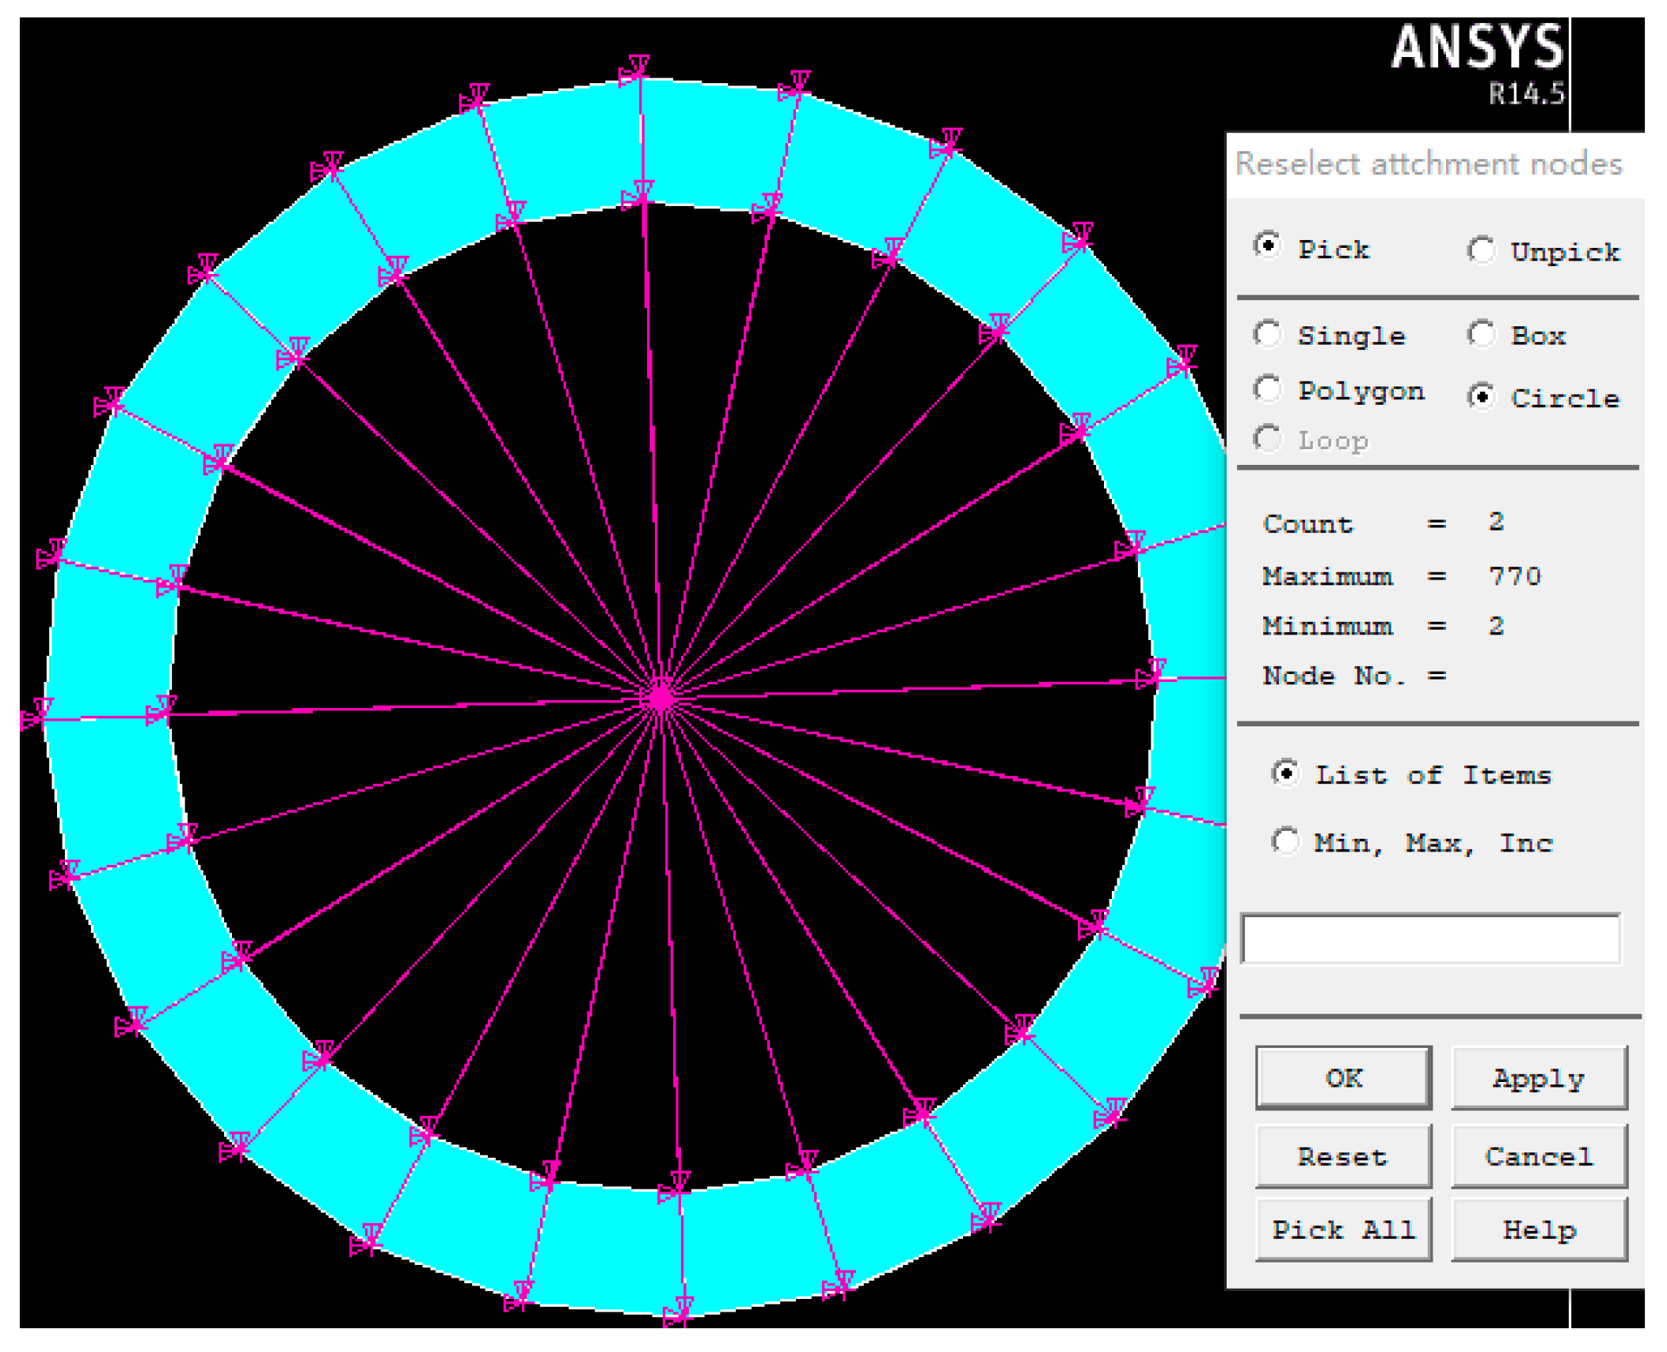Image resolution: width=1667 pixels, height=1352 pixels.
Task: Click the center hub node of spokes
Action: tap(660, 699)
